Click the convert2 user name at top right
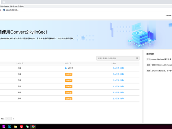The width and height of the screenshot is (172, 129). [169, 16]
